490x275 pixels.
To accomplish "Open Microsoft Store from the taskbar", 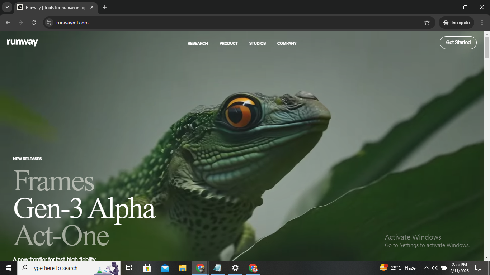I will pyautogui.click(x=147, y=268).
